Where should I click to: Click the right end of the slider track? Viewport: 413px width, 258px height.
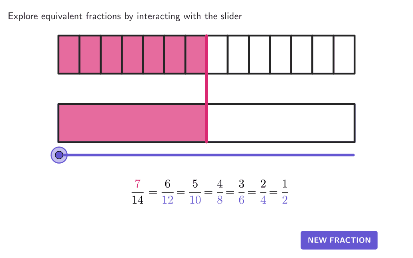[353, 155]
